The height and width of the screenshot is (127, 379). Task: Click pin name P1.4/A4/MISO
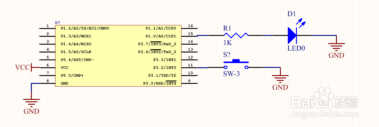(76, 44)
